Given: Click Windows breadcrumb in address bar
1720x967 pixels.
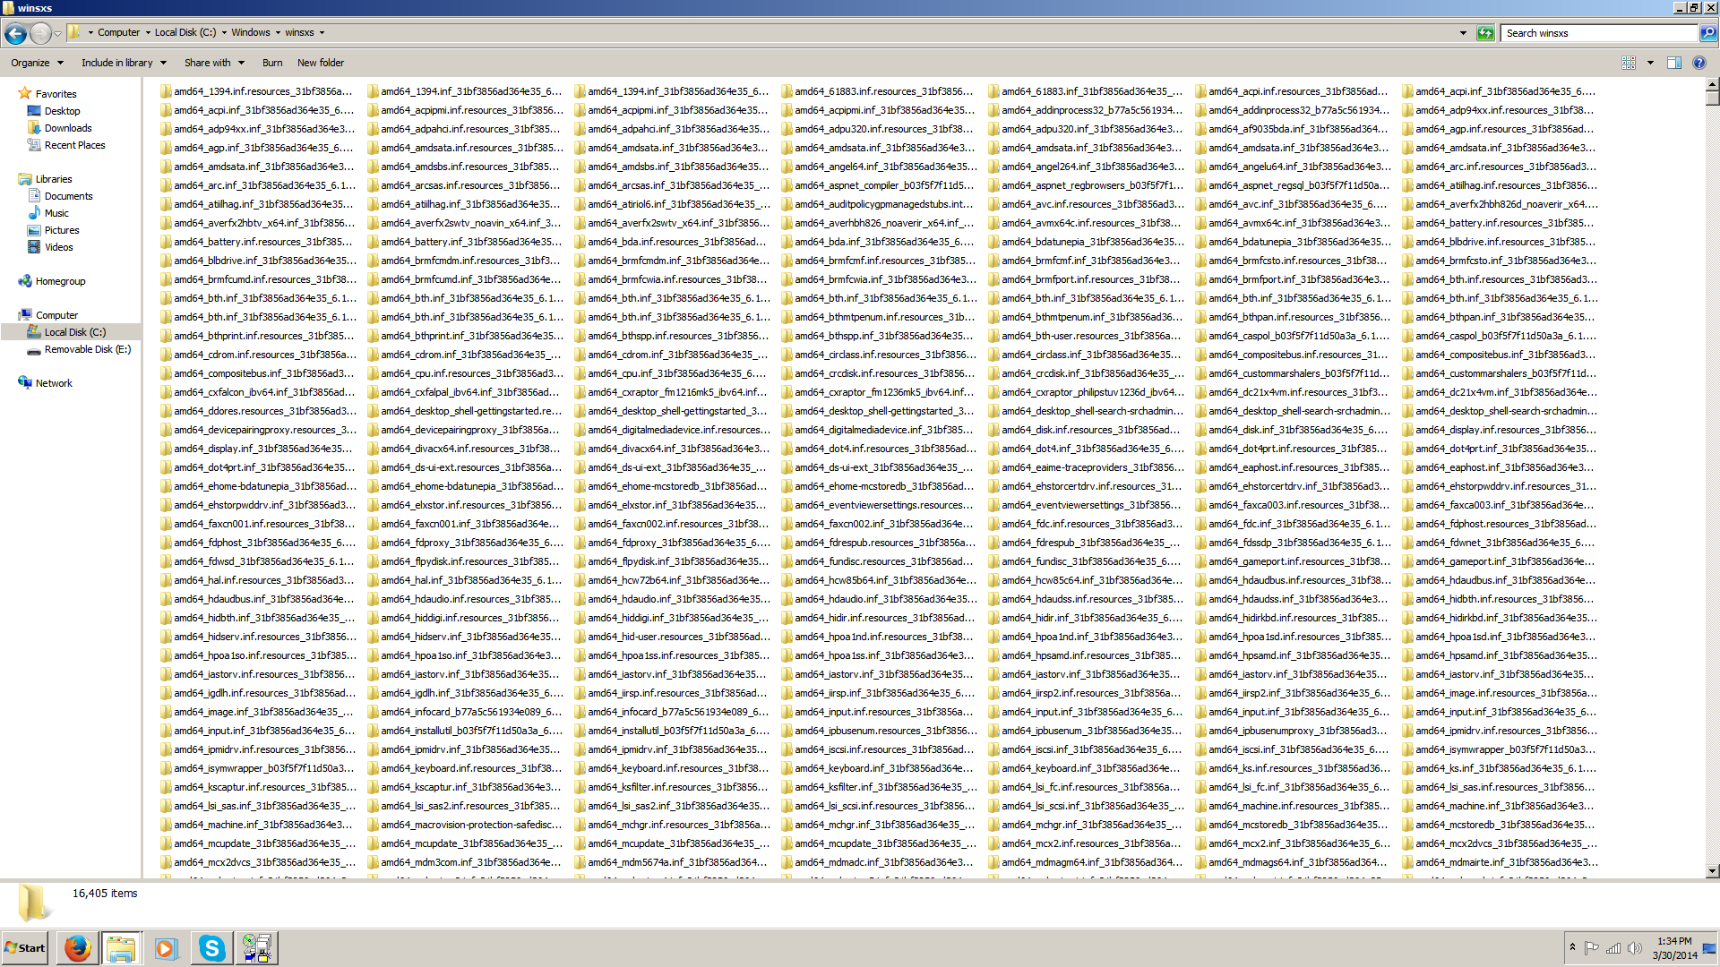Looking at the screenshot, I should (250, 32).
